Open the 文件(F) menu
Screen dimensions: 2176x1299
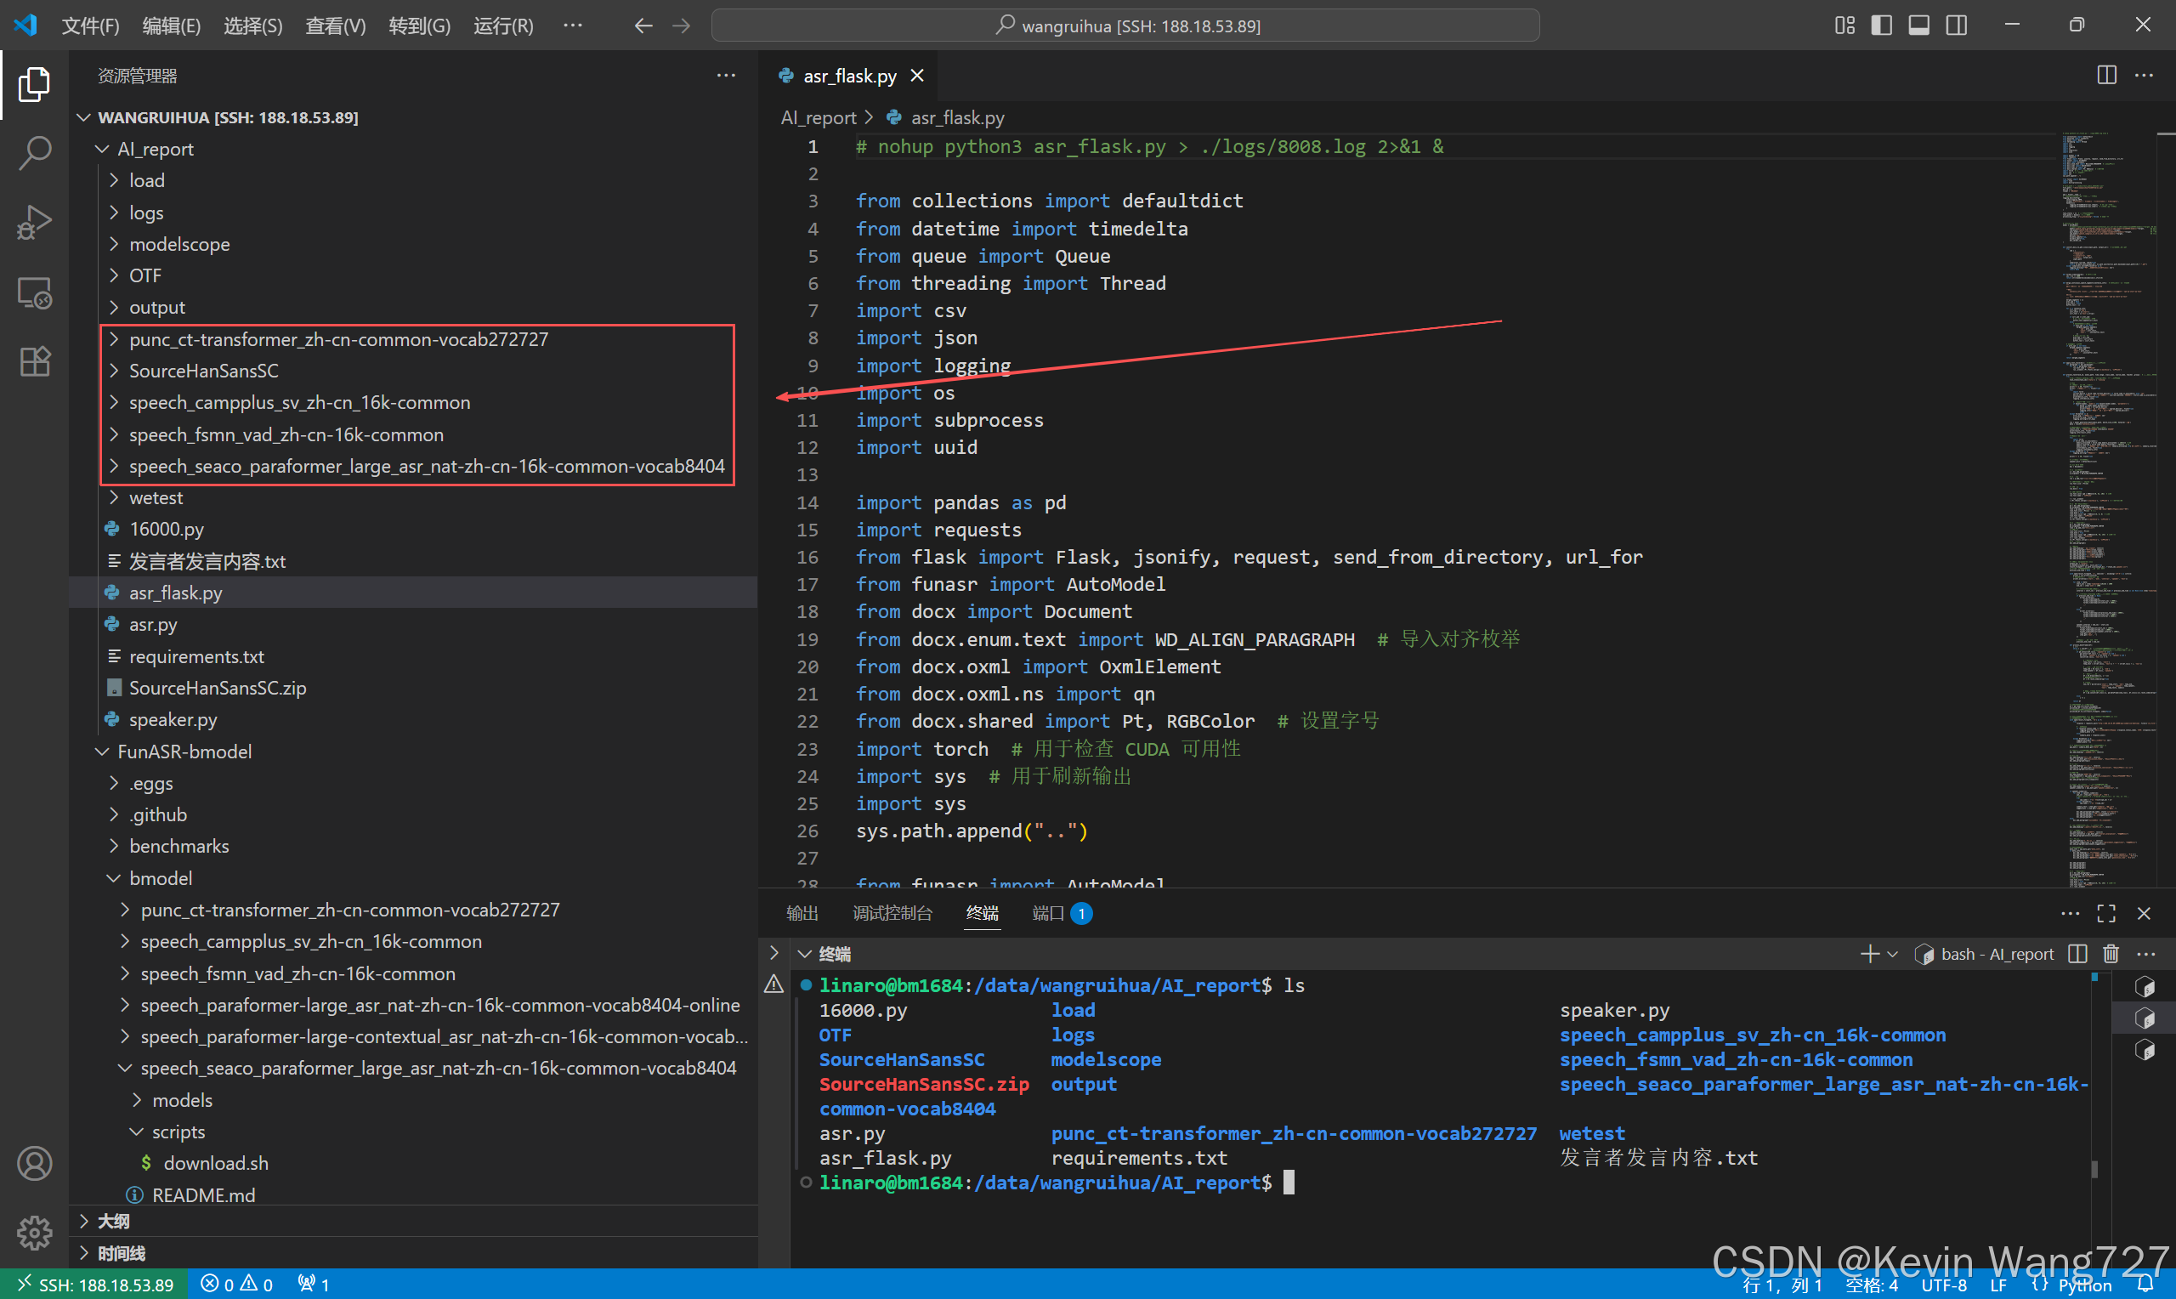90,26
